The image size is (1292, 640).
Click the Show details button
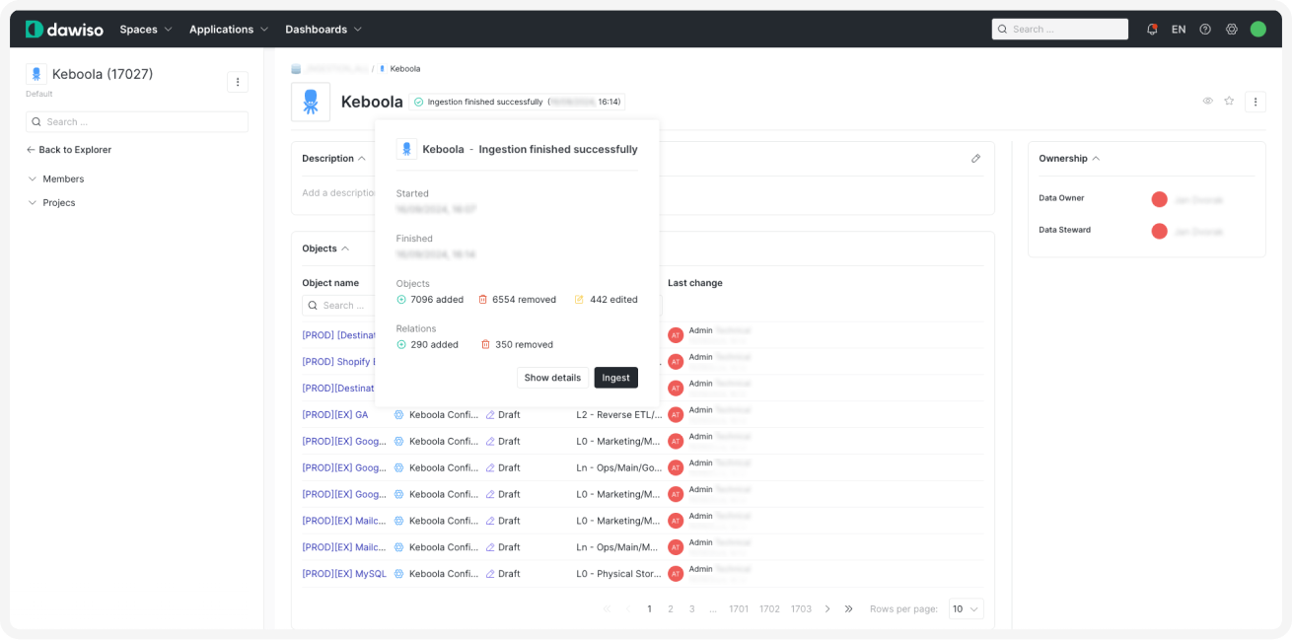552,377
